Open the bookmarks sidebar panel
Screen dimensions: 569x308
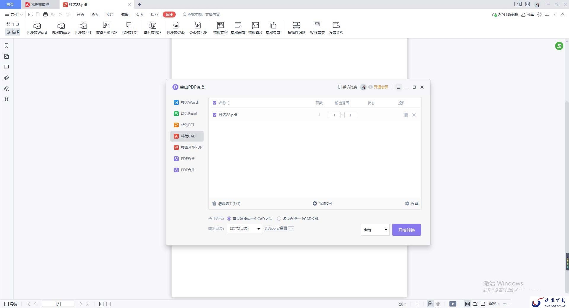click(6, 46)
